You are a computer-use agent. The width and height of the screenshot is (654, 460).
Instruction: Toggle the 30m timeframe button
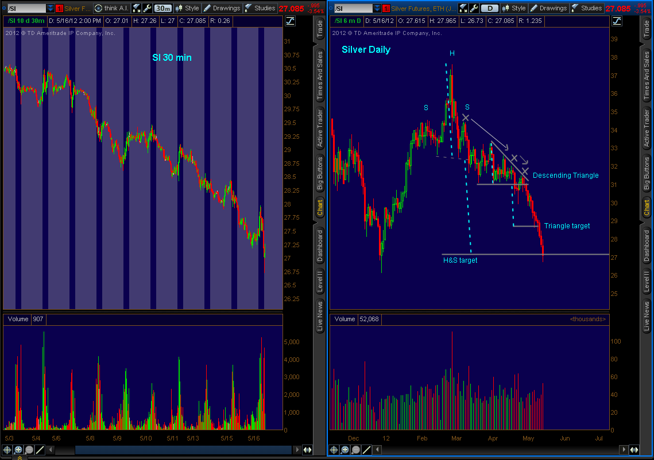click(162, 8)
